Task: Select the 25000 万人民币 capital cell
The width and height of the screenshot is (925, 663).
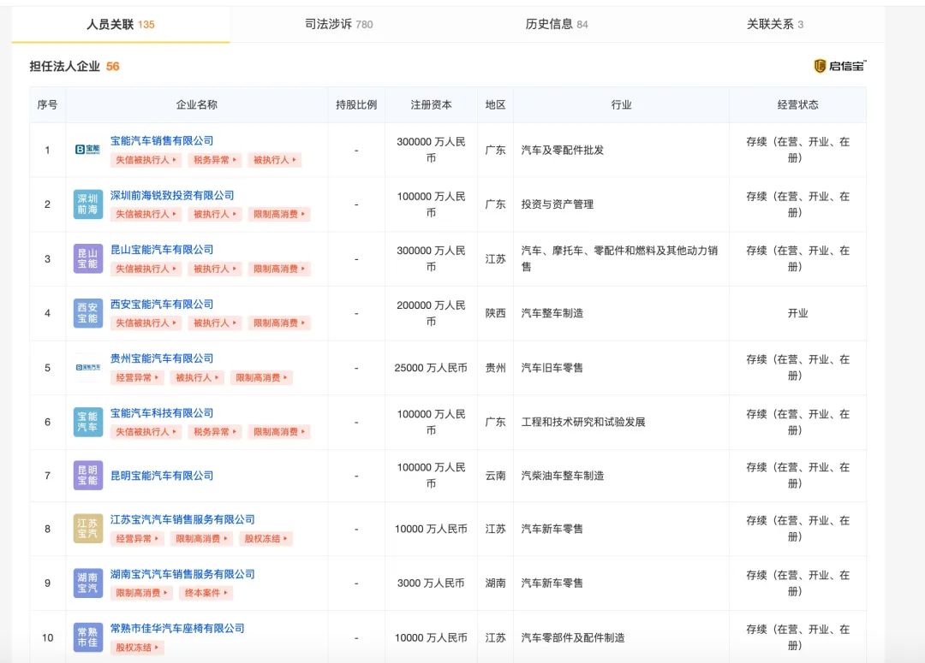Action: tap(431, 368)
